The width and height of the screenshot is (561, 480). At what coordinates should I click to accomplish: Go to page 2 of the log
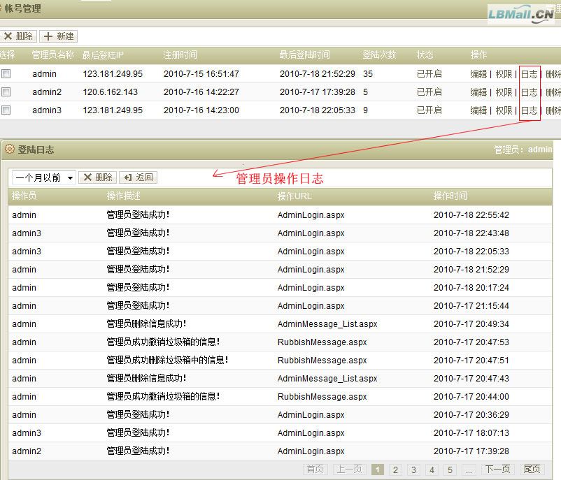click(x=395, y=470)
